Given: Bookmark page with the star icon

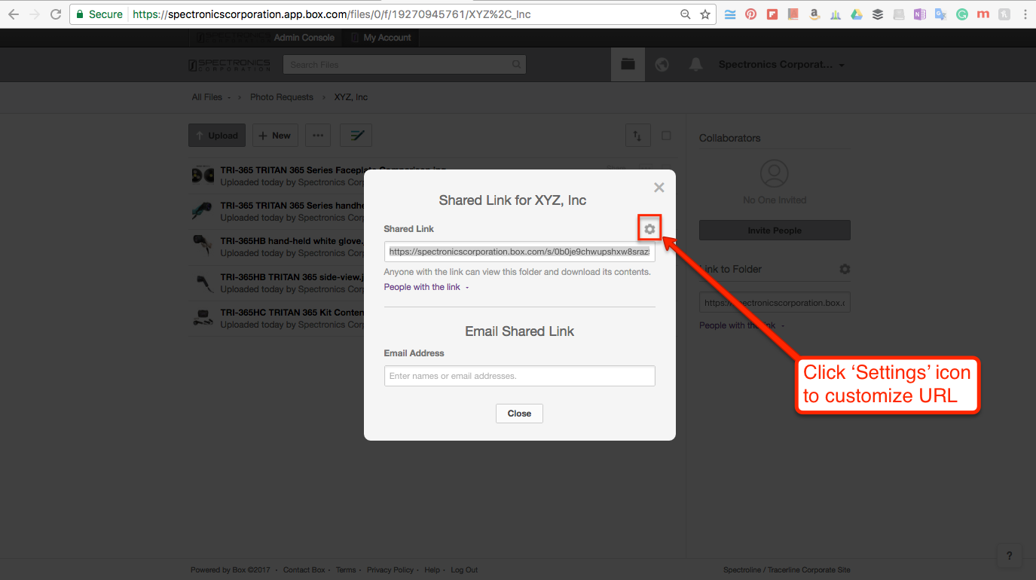Looking at the screenshot, I should click(705, 14).
